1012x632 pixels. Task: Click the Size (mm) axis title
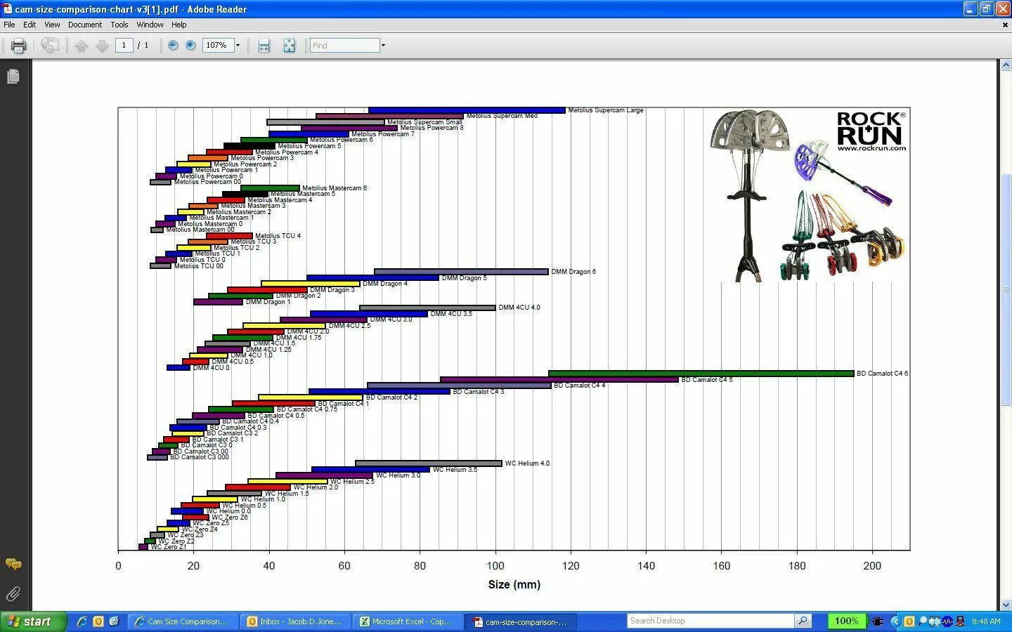tap(514, 584)
